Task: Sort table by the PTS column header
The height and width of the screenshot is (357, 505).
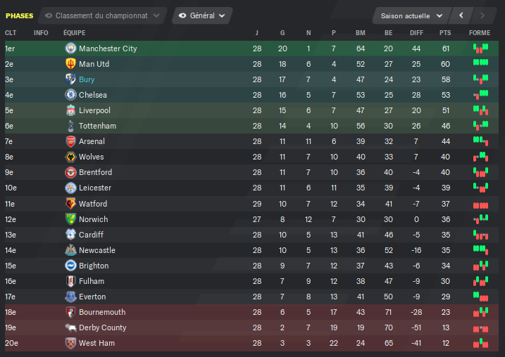Action: pyautogui.click(x=445, y=33)
